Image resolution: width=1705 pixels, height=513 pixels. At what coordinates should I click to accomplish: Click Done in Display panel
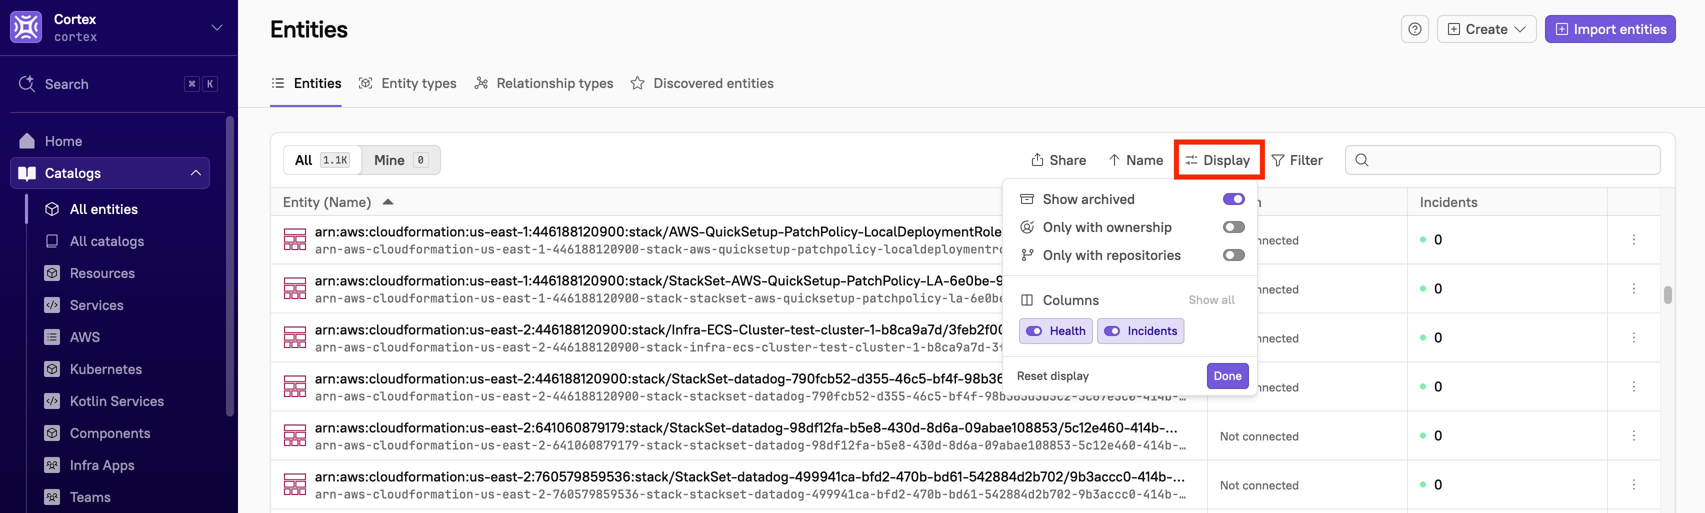click(1227, 376)
